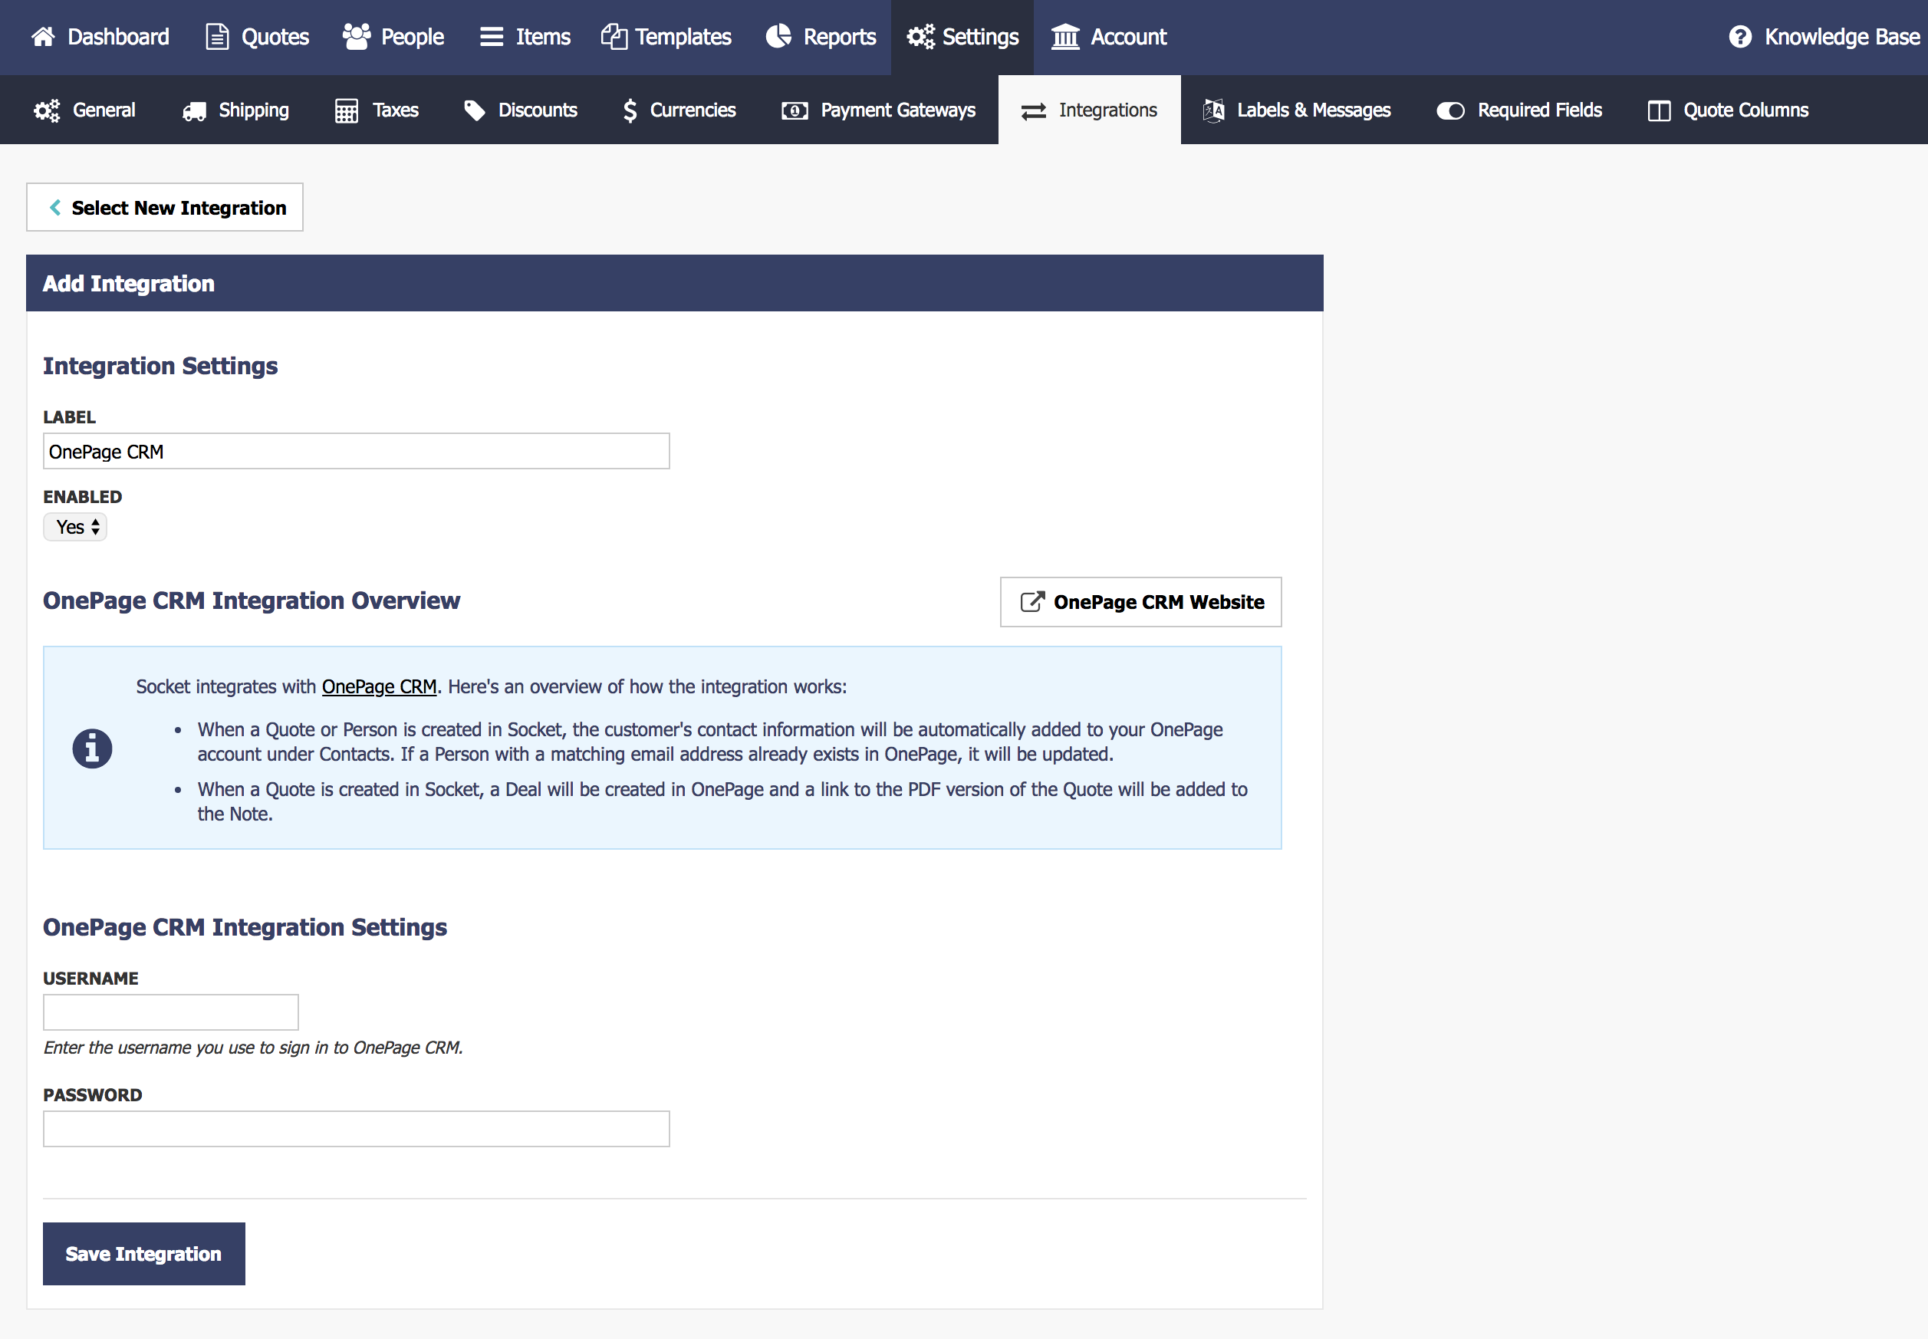Open the Enabled Yes dropdown
The width and height of the screenshot is (1928, 1339).
[x=75, y=527]
